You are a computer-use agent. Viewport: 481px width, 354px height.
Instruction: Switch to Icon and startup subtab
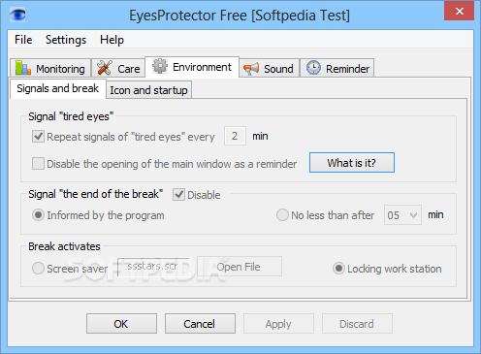point(148,90)
